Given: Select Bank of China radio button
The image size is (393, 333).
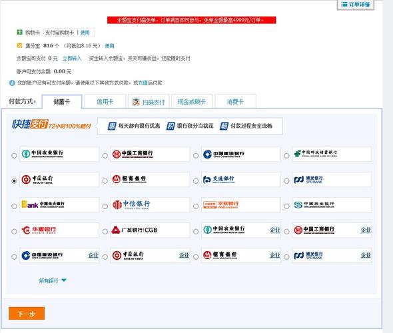Looking at the screenshot, I should 14,180.
